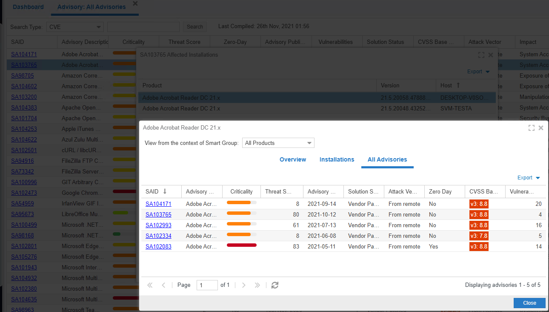Image resolution: width=549 pixels, height=312 pixels.
Task: Close the Advisory: All Advisories tab
Action: [x=135, y=3]
